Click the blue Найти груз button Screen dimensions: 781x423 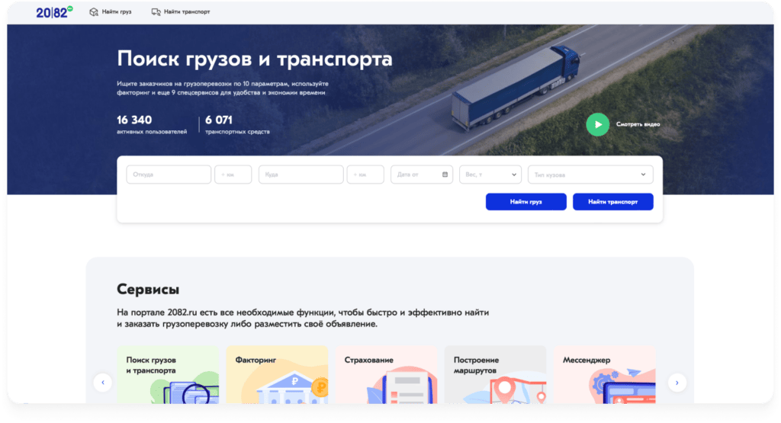pos(526,201)
